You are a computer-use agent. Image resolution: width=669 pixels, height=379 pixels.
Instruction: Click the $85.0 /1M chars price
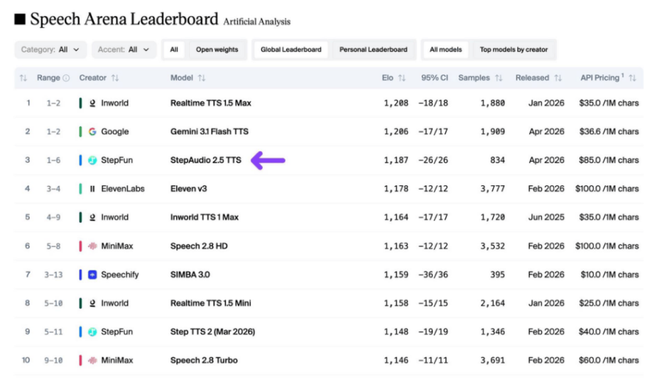pos(609,160)
